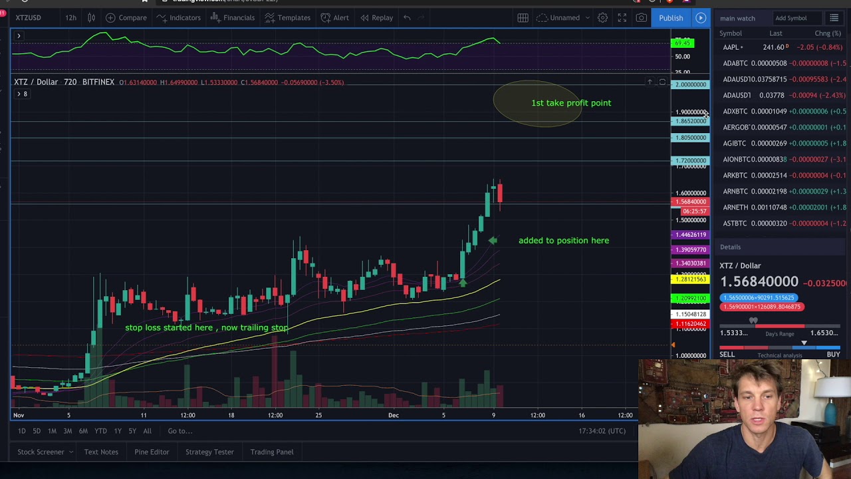
Task: Set the date range to 1M
Action: [52, 431]
